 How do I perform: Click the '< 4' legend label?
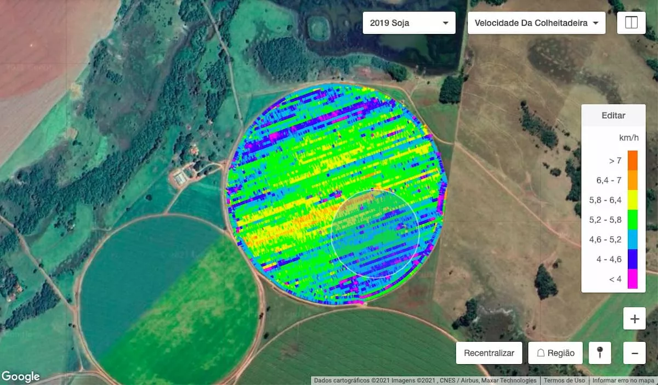pos(615,279)
